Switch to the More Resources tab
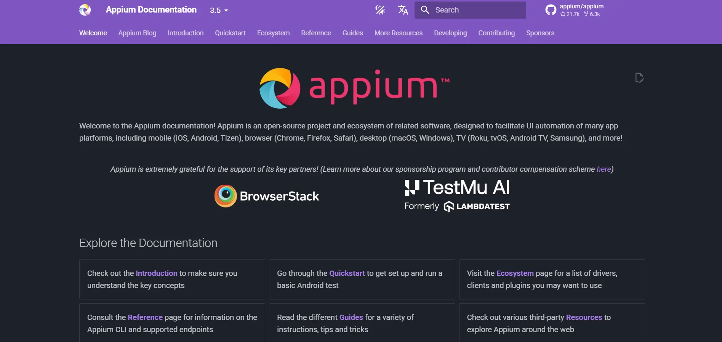The width and height of the screenshot is (722, 342). tap(399, 33)
